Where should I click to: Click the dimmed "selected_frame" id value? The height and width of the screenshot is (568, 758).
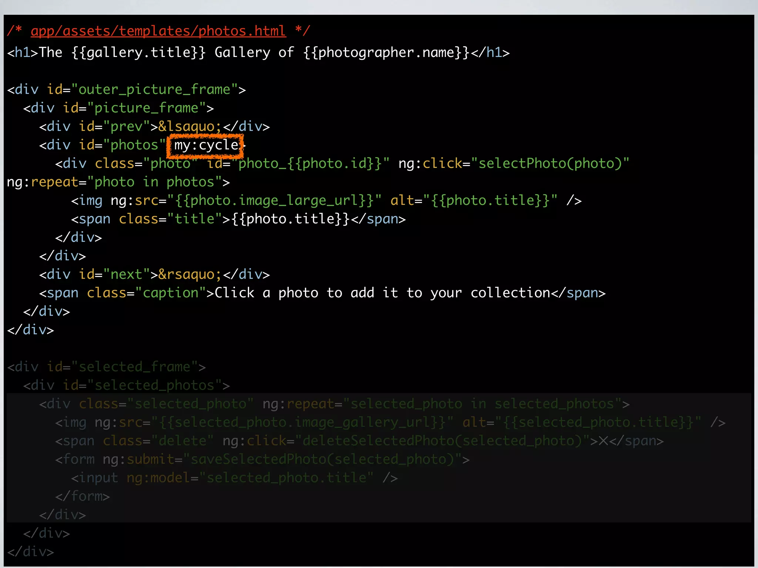tap(134, 367)
